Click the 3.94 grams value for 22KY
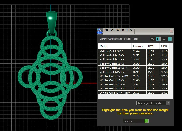182x131 pixels. click(x=136, y=72)
